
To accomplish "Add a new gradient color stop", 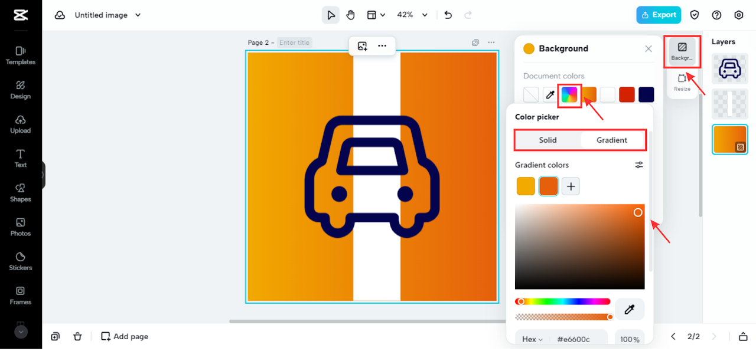I will [x=571, y=186].
